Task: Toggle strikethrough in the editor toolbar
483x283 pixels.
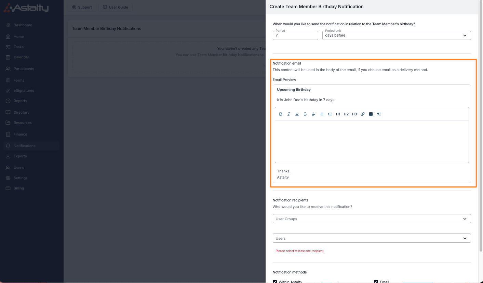Action: pos(305,114)
